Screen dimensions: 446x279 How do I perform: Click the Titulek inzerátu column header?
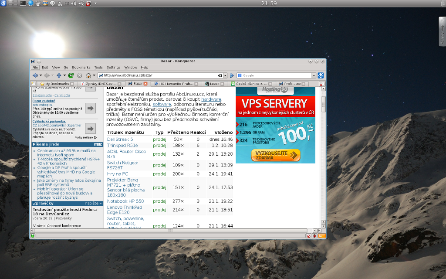(x=125, y=133)
